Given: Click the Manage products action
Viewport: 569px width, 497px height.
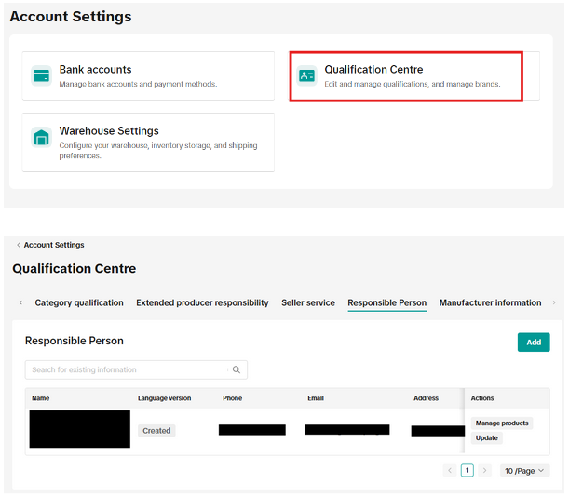Looking at the screenshot, I should [x=502, y=423].
